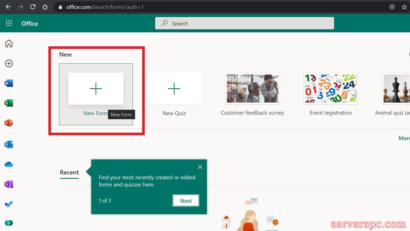410x231 pixels.
Task: Open the To Do checkmark app
Action: pos(9,204)
